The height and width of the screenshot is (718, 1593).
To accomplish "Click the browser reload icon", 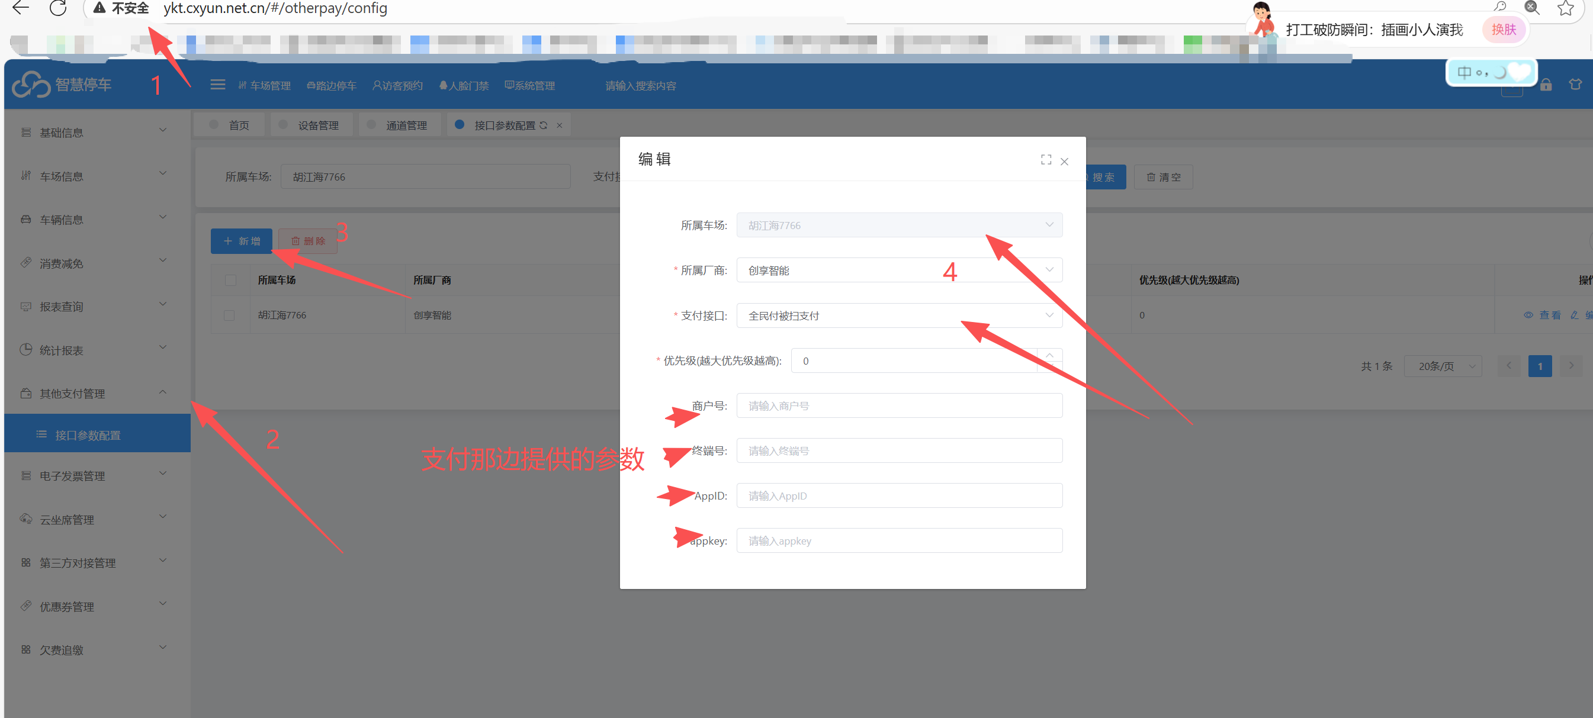I will click(58, 8).
